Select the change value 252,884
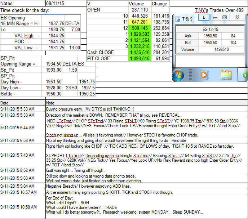Image resolution: width=248 pixels, height=219 pixels. click(161, 28)
